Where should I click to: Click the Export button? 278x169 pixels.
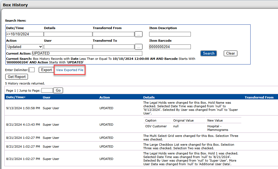tap(46, 70)
